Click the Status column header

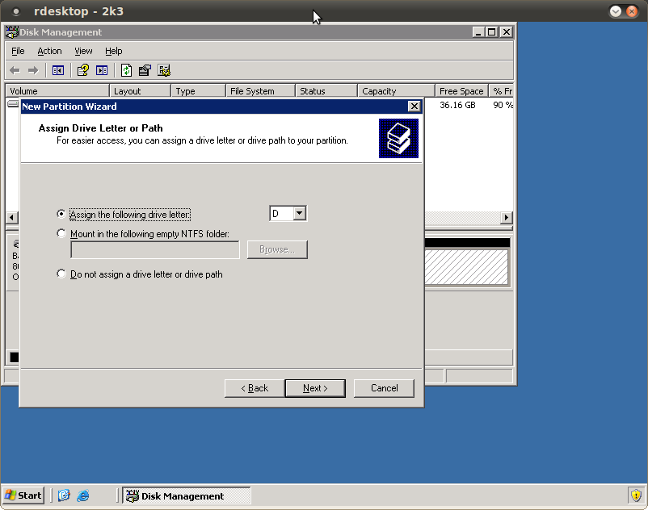click(x=326, y=90)
